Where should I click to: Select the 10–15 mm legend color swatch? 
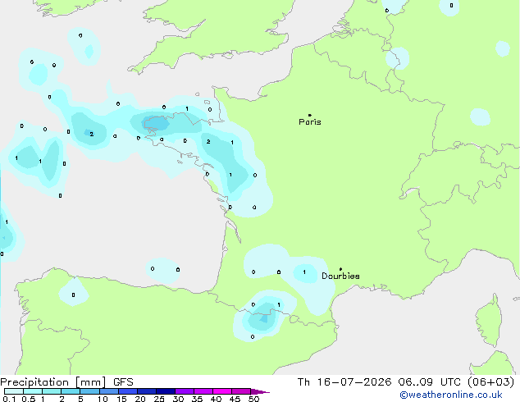point(109,391)
